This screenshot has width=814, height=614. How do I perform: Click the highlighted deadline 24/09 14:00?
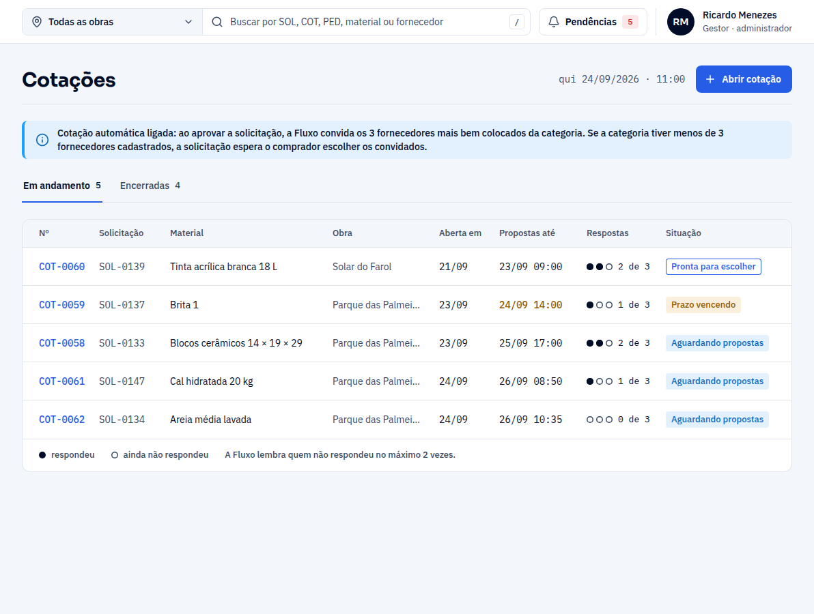tap(531, 305)
